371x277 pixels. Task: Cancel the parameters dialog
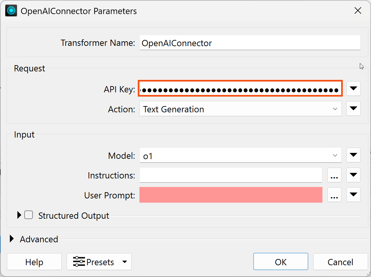340,262
